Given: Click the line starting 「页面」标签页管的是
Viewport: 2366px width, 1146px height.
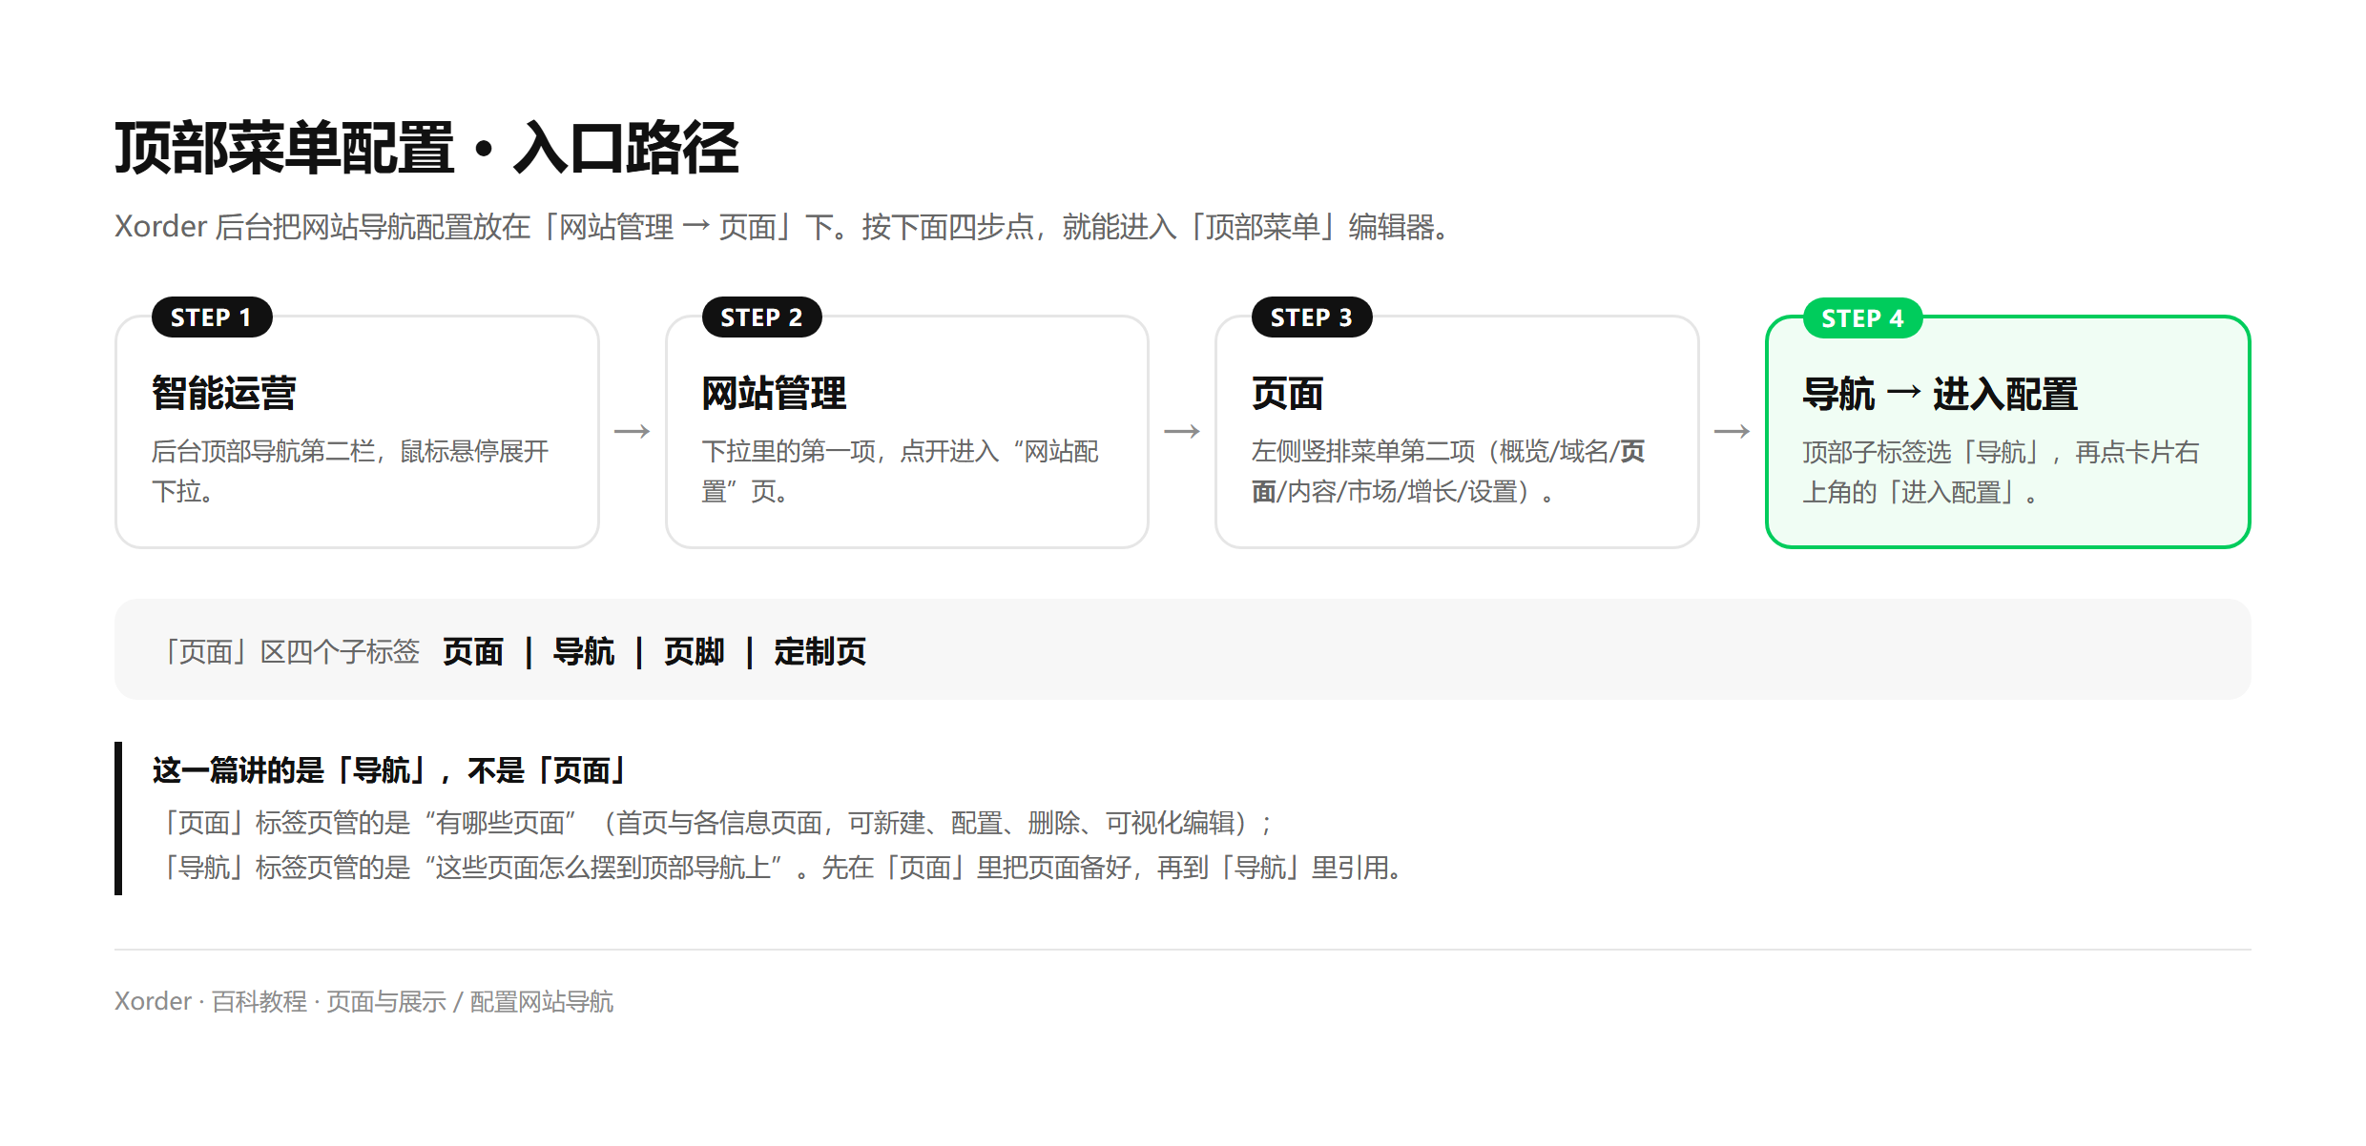Looking at the screenshot, I should click(x=716, y=823).
